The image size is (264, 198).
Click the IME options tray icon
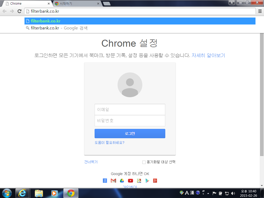click(181, 192)
